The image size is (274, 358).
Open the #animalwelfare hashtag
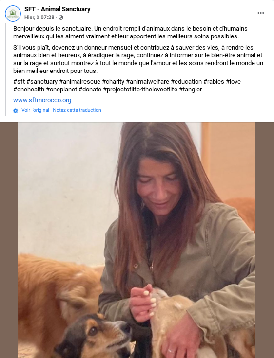(x=147, y=82)
